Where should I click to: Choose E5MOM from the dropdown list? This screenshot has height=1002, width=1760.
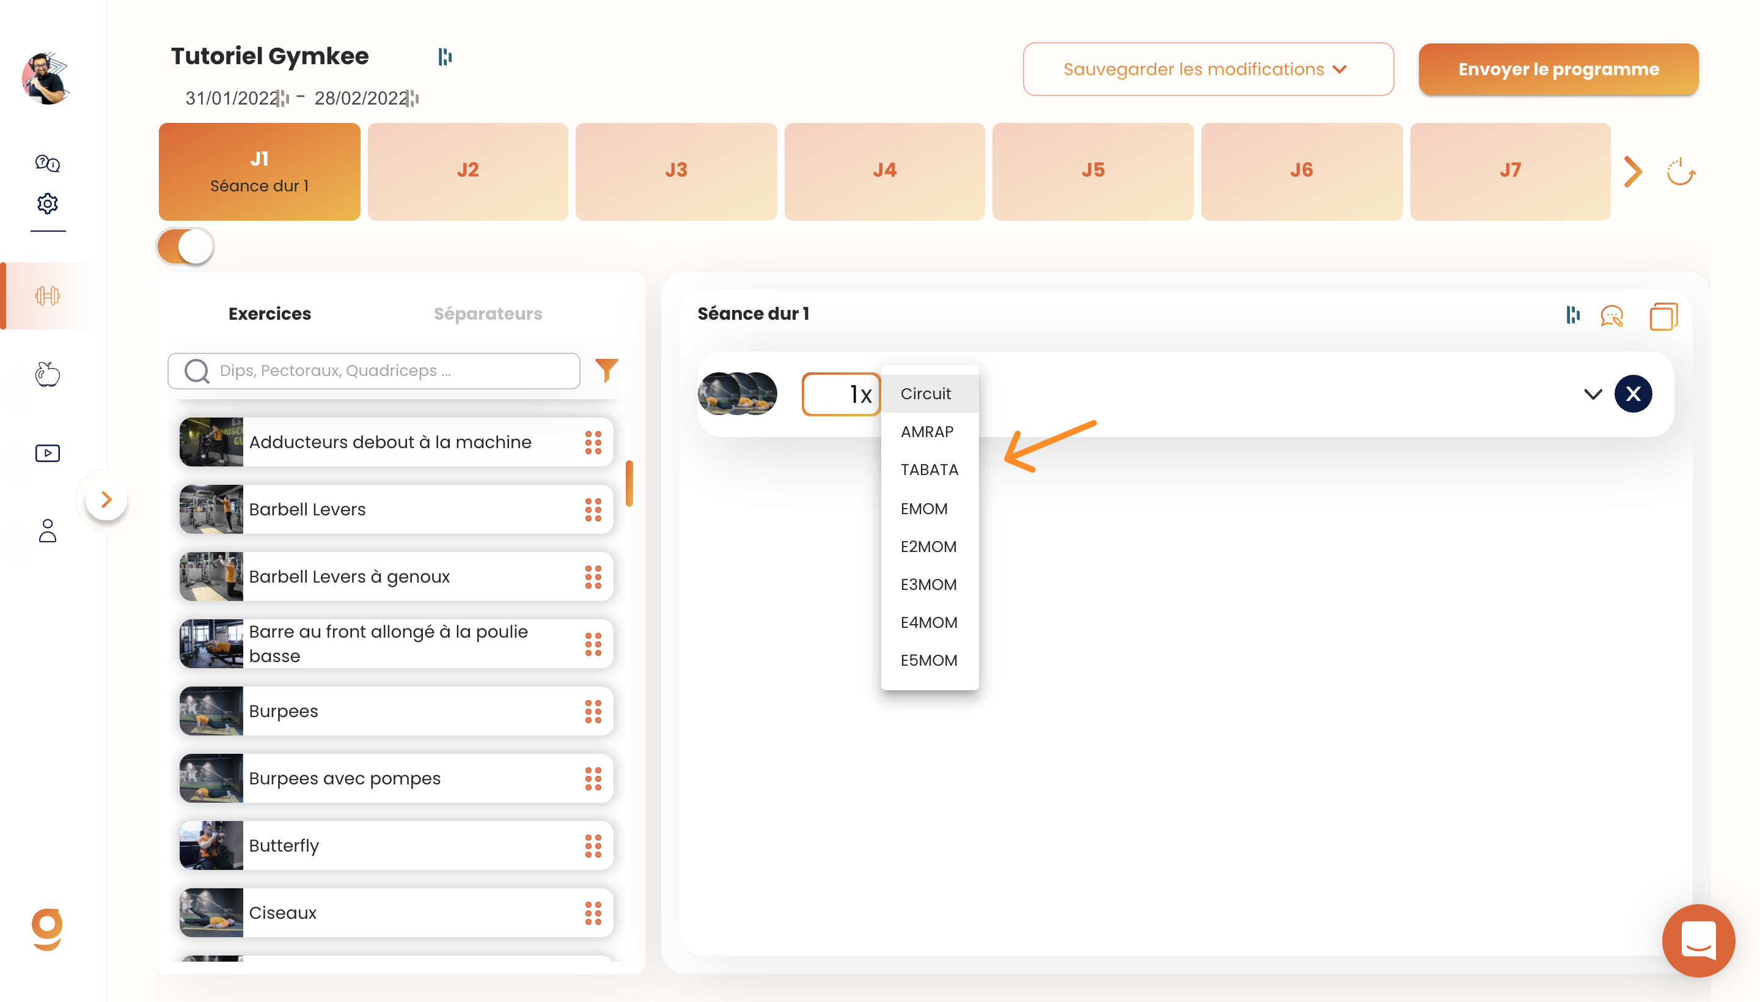pyautogui.click(x=929, y=660)
